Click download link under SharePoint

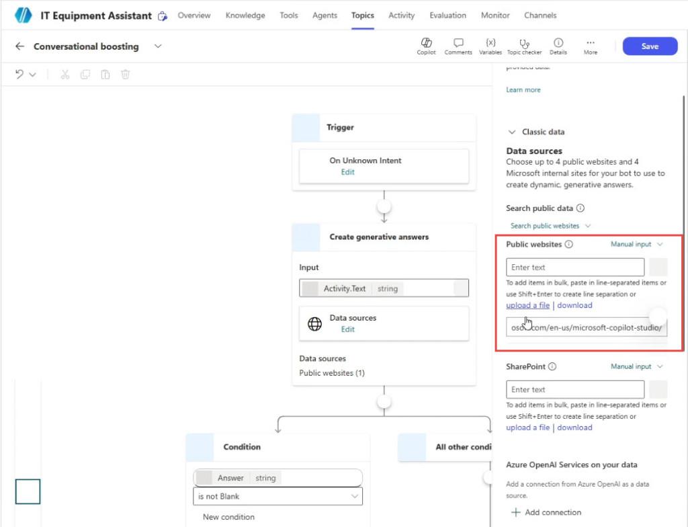[x=575, y=428]
